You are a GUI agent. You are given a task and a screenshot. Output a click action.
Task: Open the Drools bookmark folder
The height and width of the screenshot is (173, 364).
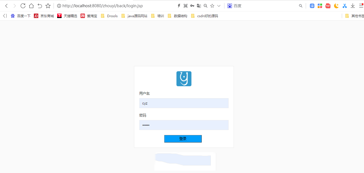click(109, 16)
